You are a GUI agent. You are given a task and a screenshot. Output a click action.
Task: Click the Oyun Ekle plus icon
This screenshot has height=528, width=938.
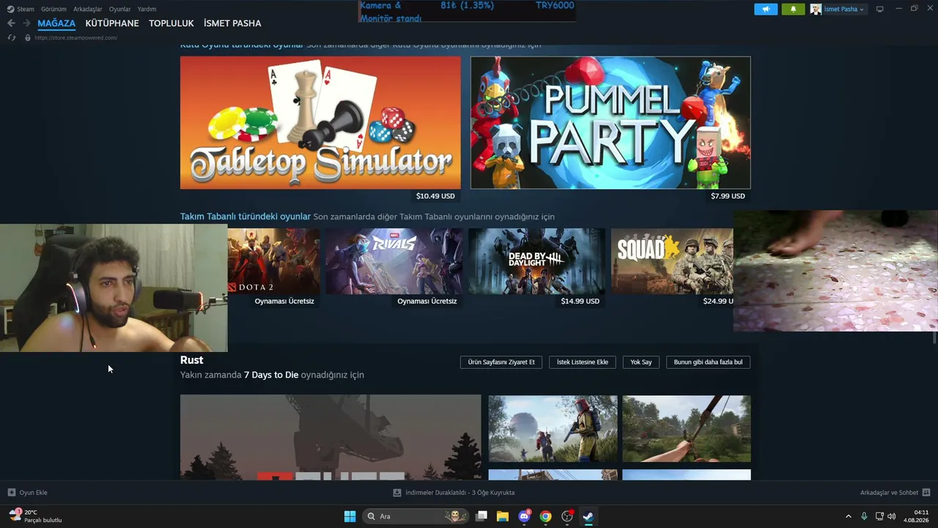tap(11, 493)
